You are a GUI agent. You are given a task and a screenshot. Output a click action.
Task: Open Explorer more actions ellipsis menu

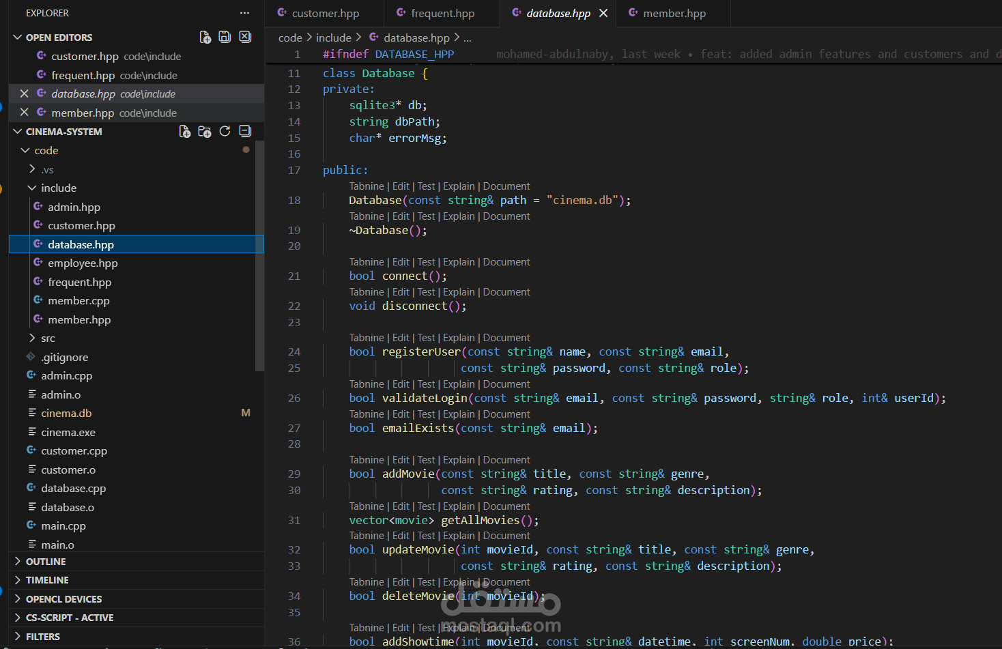tap(244, 13)
